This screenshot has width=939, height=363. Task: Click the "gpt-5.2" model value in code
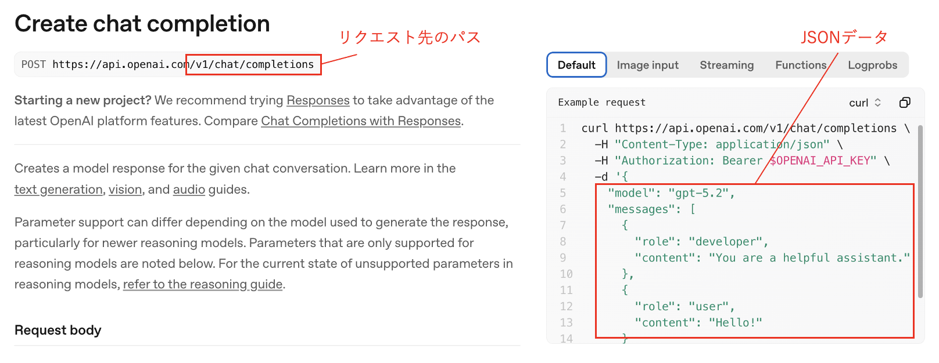(700, 193)
